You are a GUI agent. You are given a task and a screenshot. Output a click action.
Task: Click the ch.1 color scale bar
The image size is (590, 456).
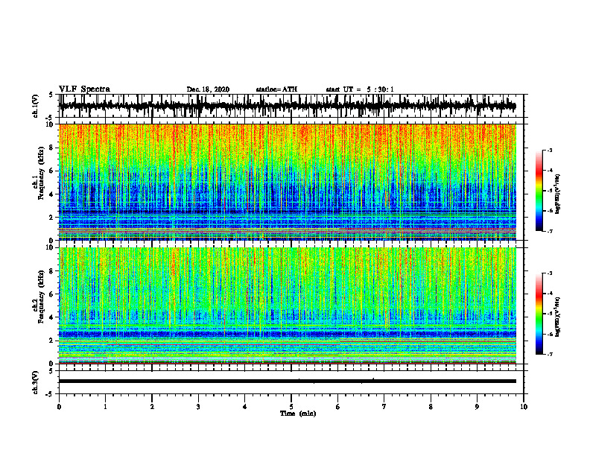click(x=539, y=191)
